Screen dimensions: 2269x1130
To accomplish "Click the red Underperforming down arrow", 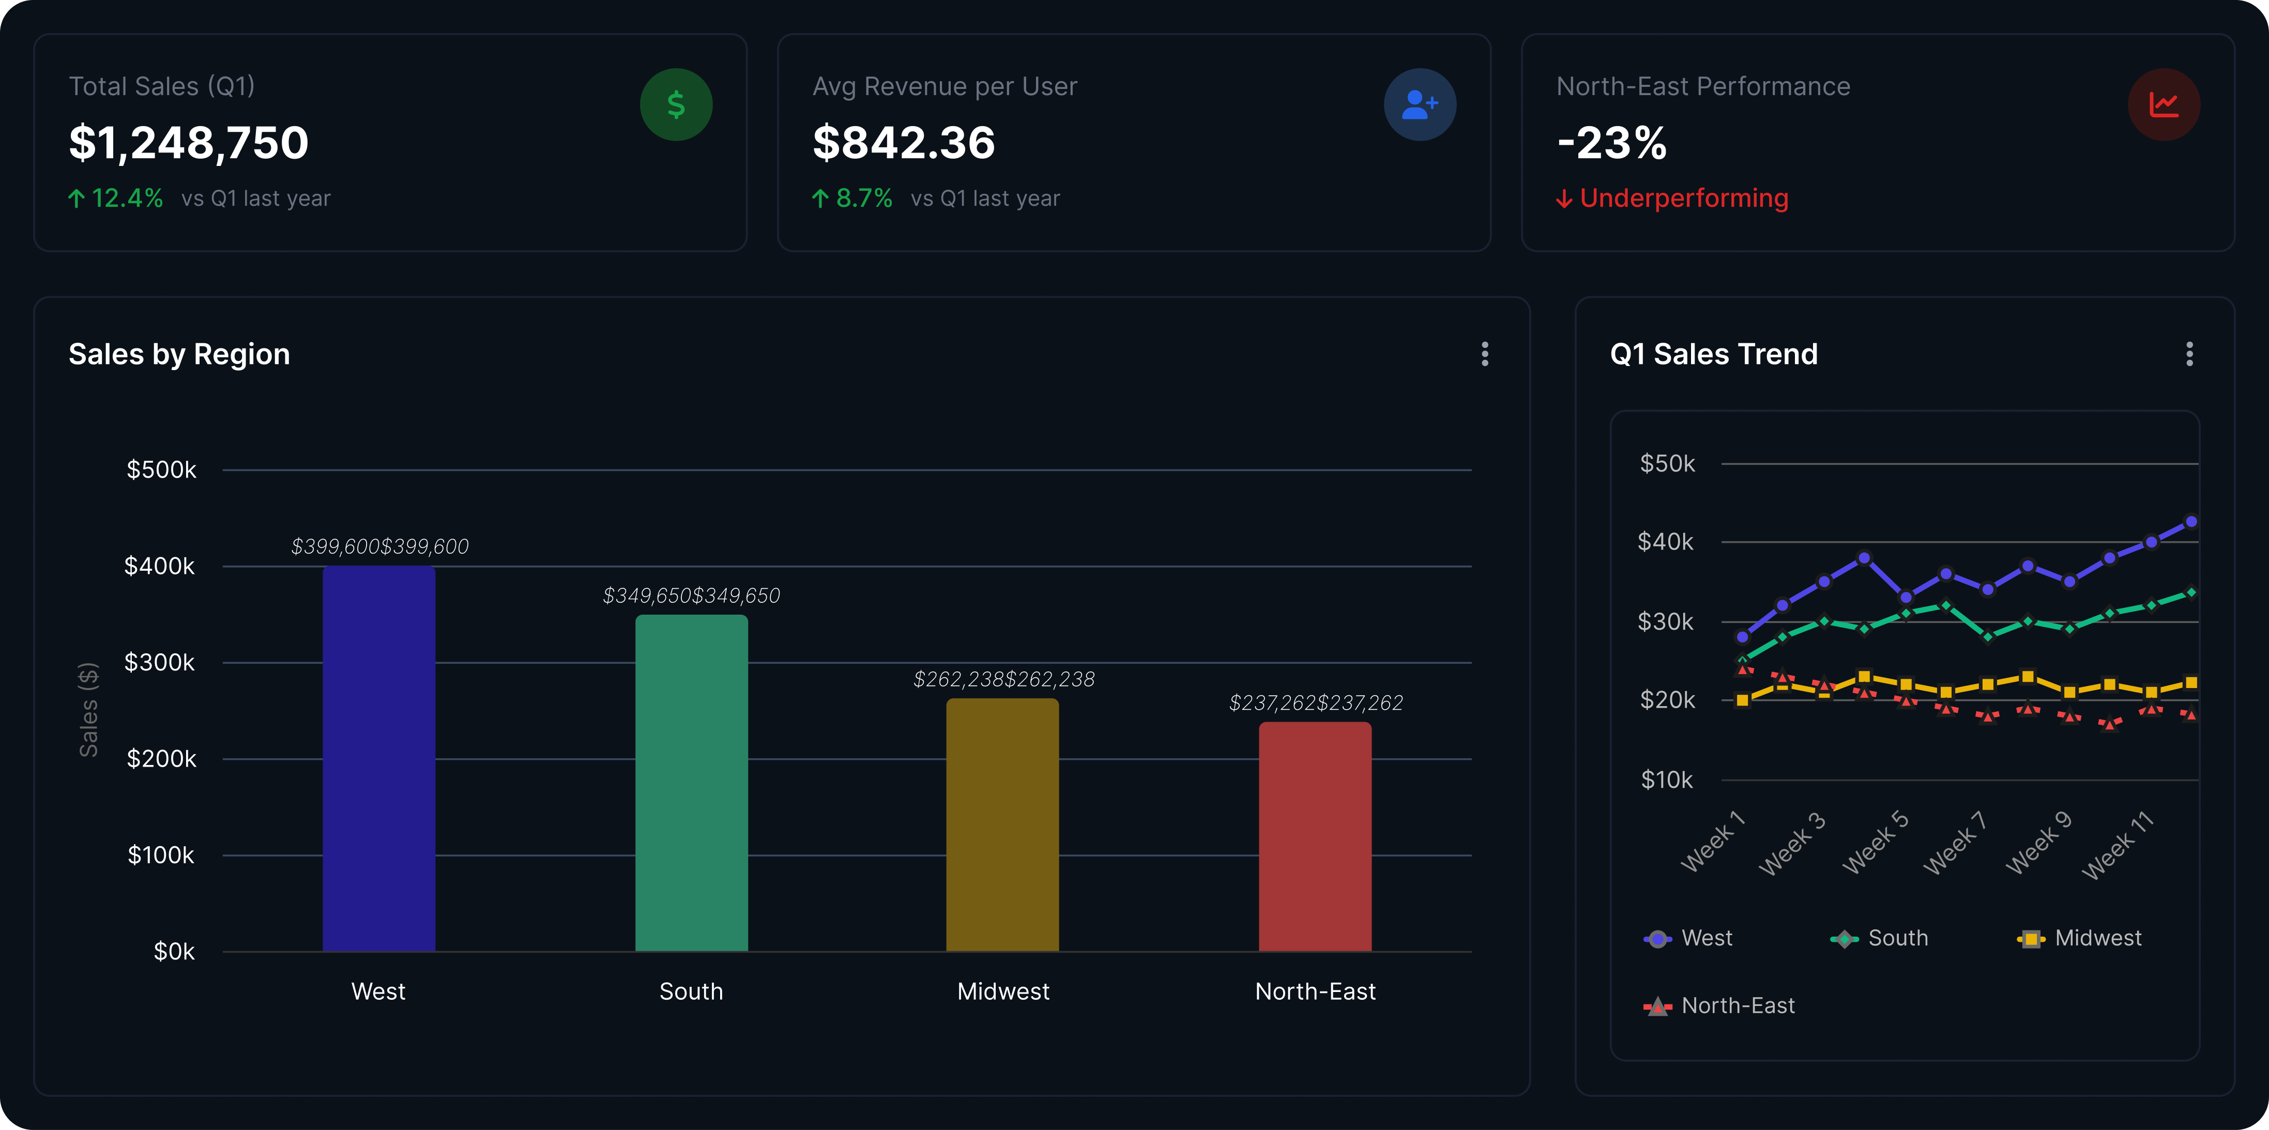I will pyautogui.click(x=1564, y=199).
